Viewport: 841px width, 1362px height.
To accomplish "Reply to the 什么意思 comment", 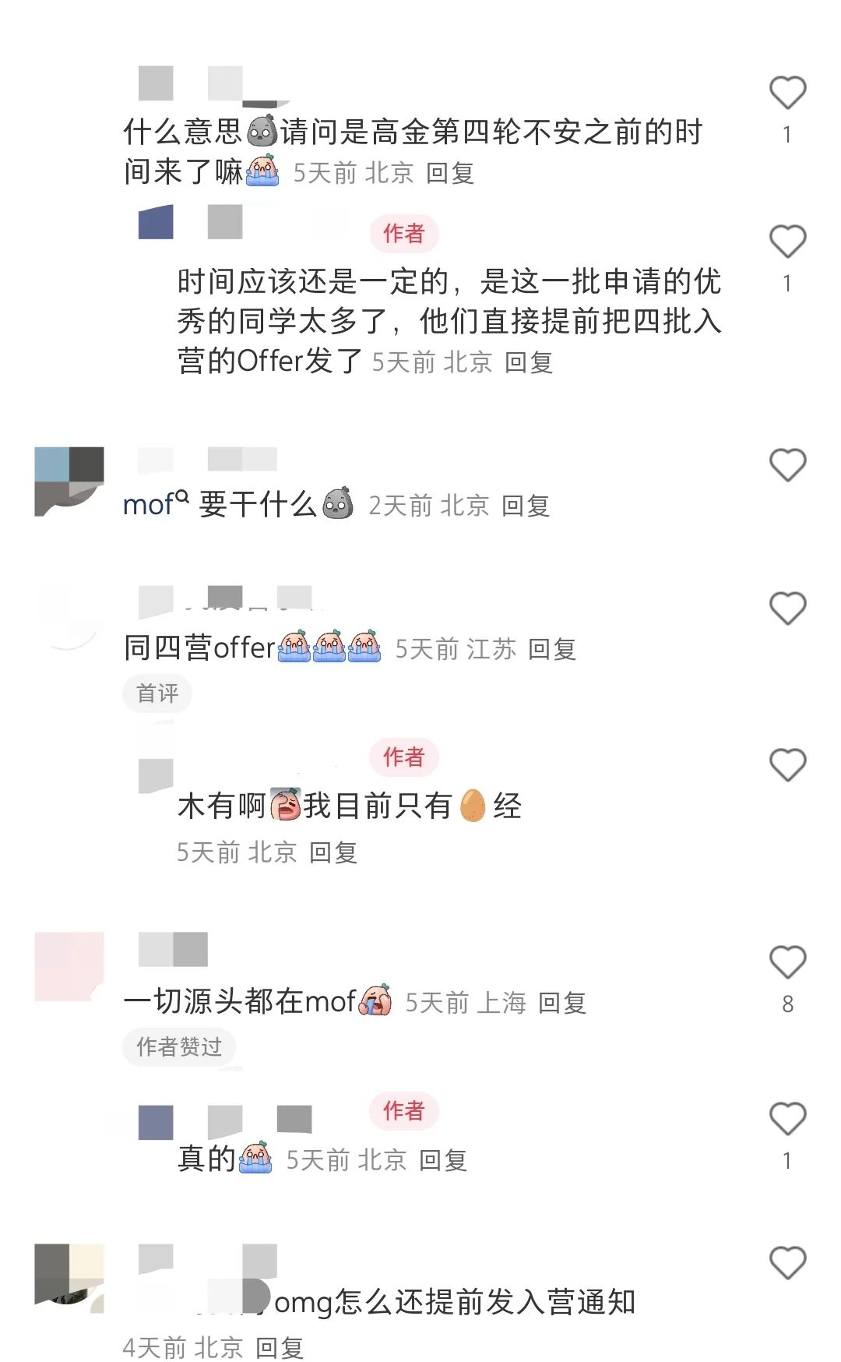I will click(x=451, y=173).
